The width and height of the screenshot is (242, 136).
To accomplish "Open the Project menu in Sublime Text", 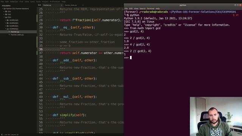I will coord(45,2).
